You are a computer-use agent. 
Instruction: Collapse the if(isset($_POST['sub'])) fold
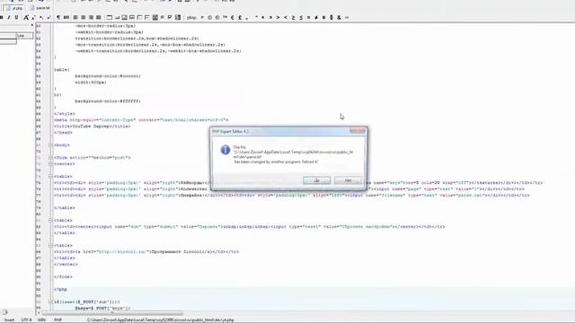tap(50, 302)
